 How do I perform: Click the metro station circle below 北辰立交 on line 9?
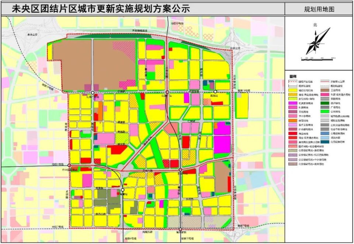click(x=215, y=92)
